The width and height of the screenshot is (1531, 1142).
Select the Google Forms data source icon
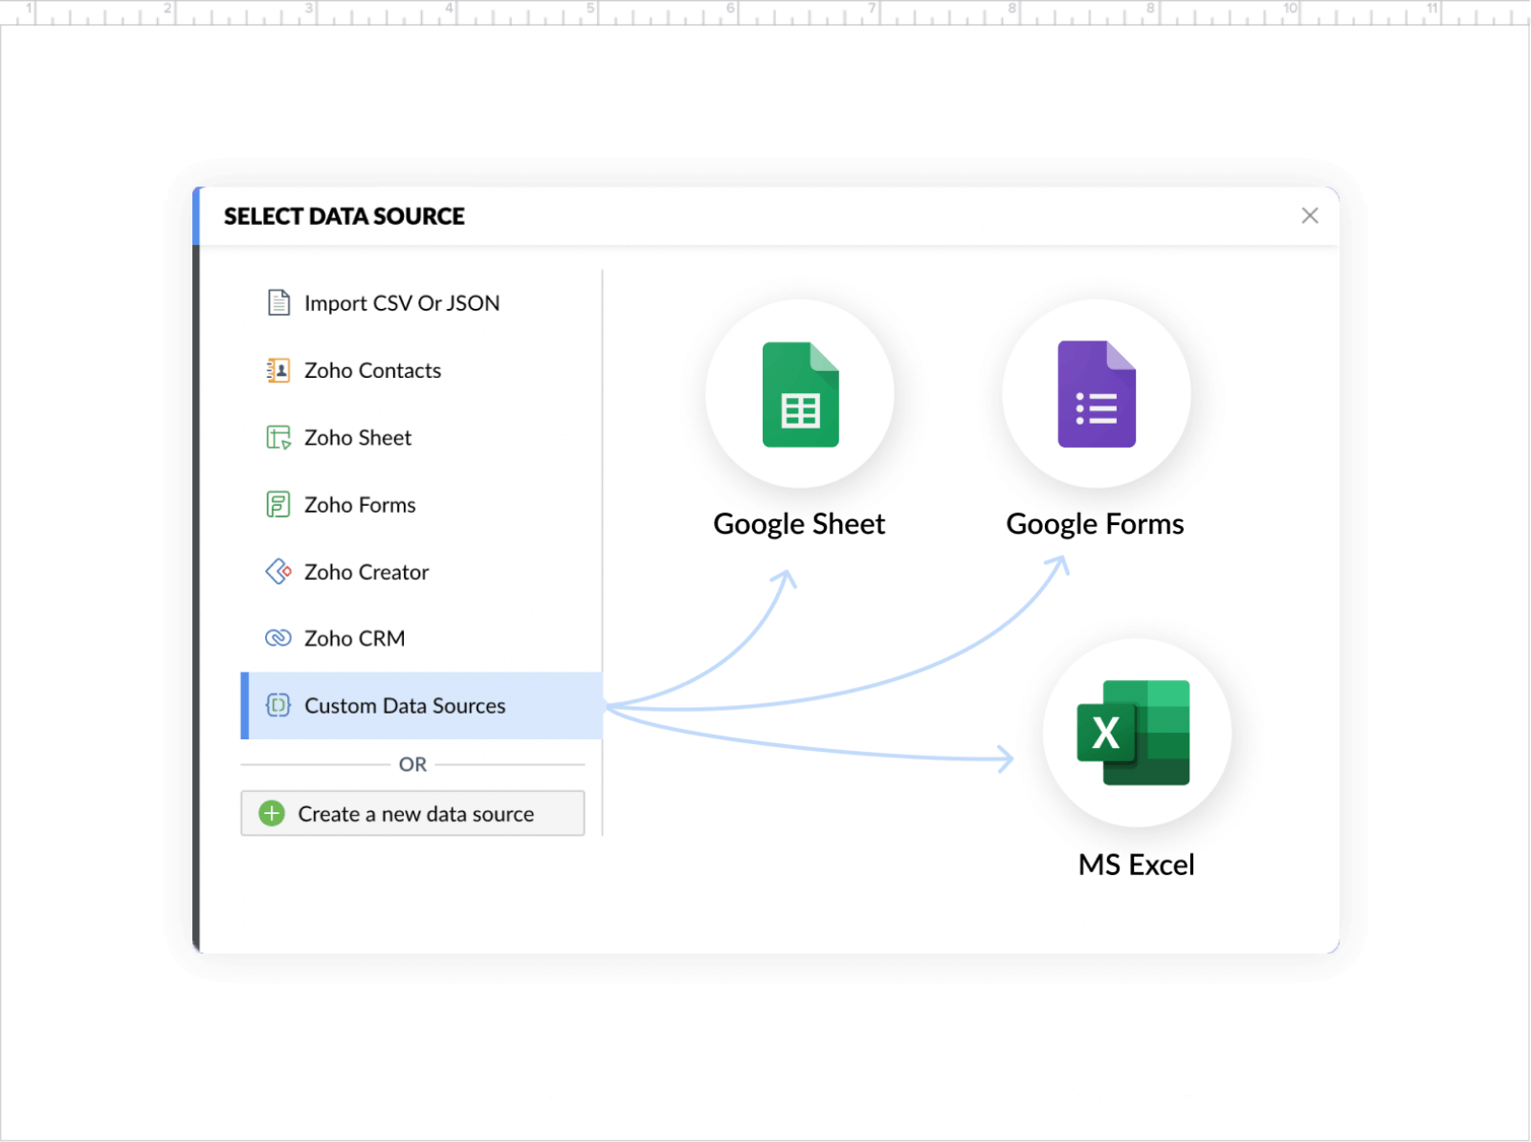1096,394
